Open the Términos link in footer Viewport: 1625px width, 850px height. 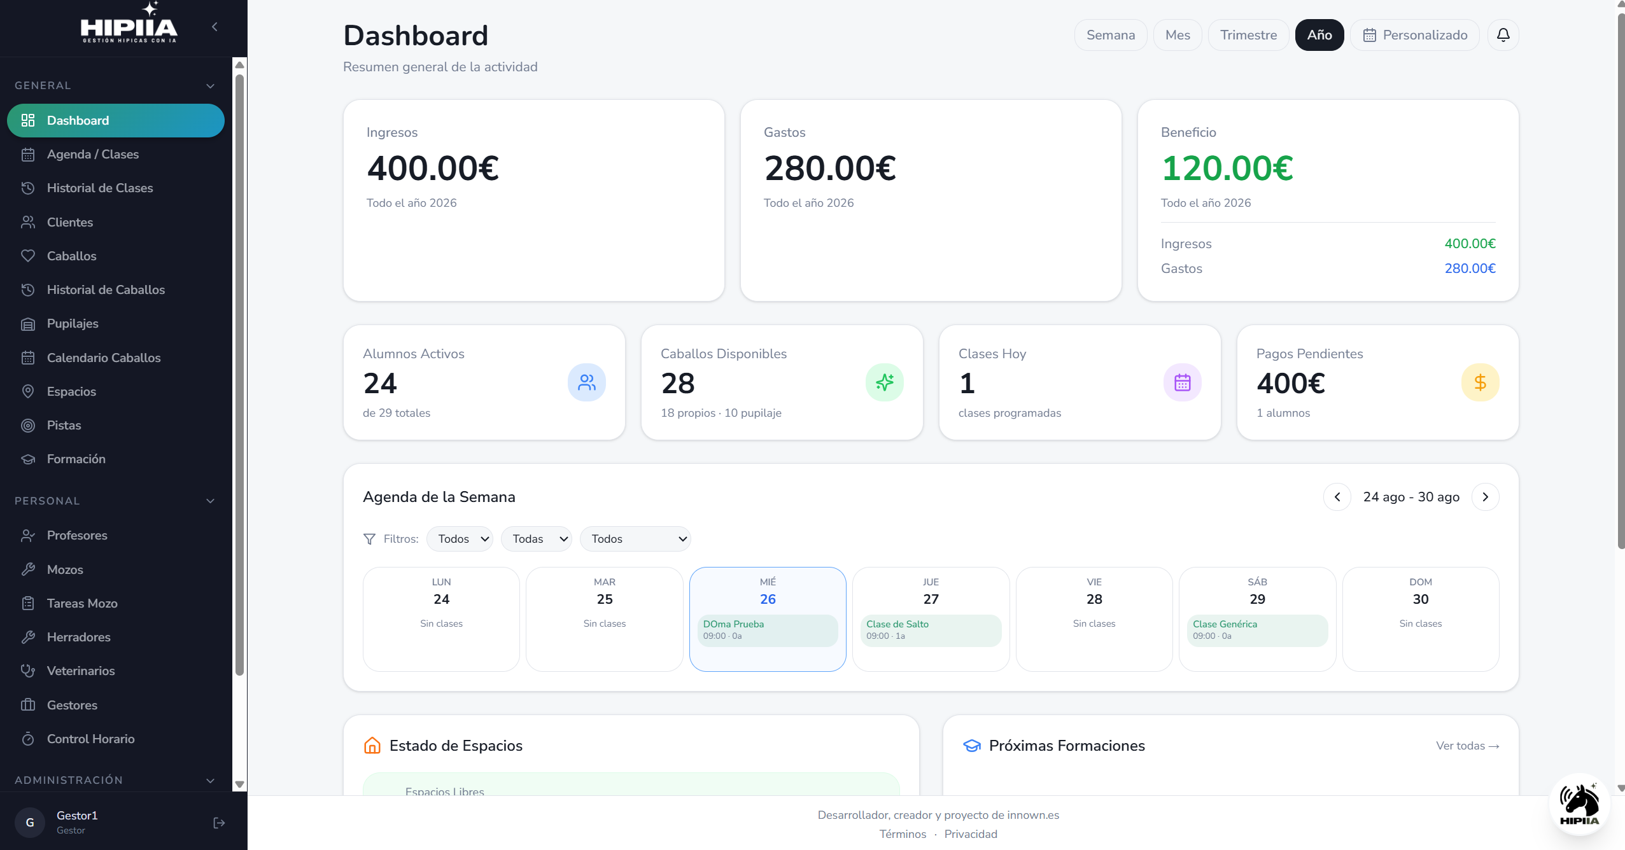pos(903,834)
